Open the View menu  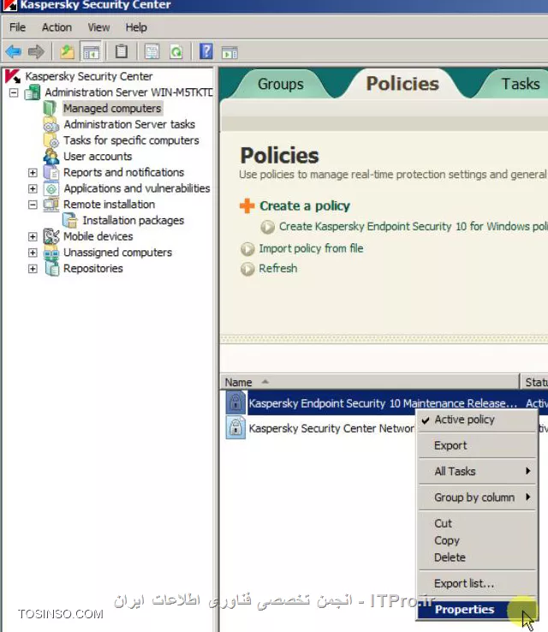click(x=98, y=27)
